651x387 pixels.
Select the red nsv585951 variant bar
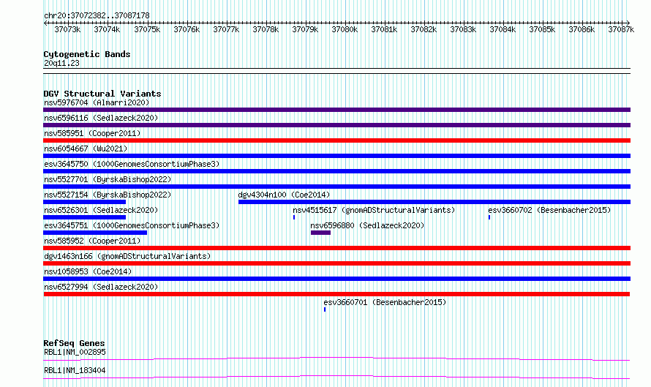point(336,140)
